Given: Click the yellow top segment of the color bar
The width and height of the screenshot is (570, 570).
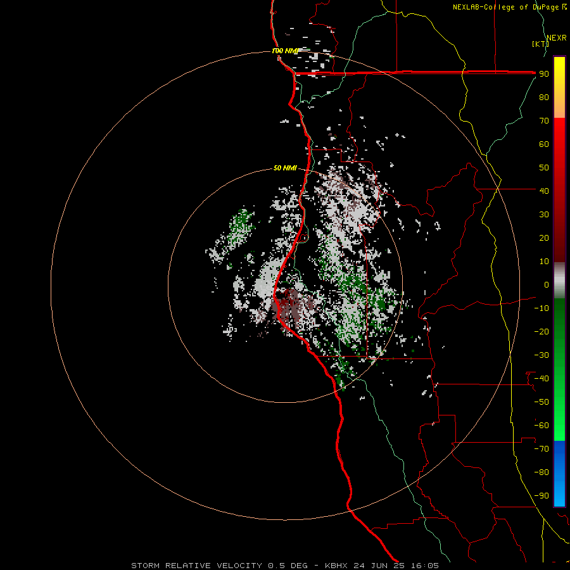Looking at the screenshot, I should tap(559, 87).
